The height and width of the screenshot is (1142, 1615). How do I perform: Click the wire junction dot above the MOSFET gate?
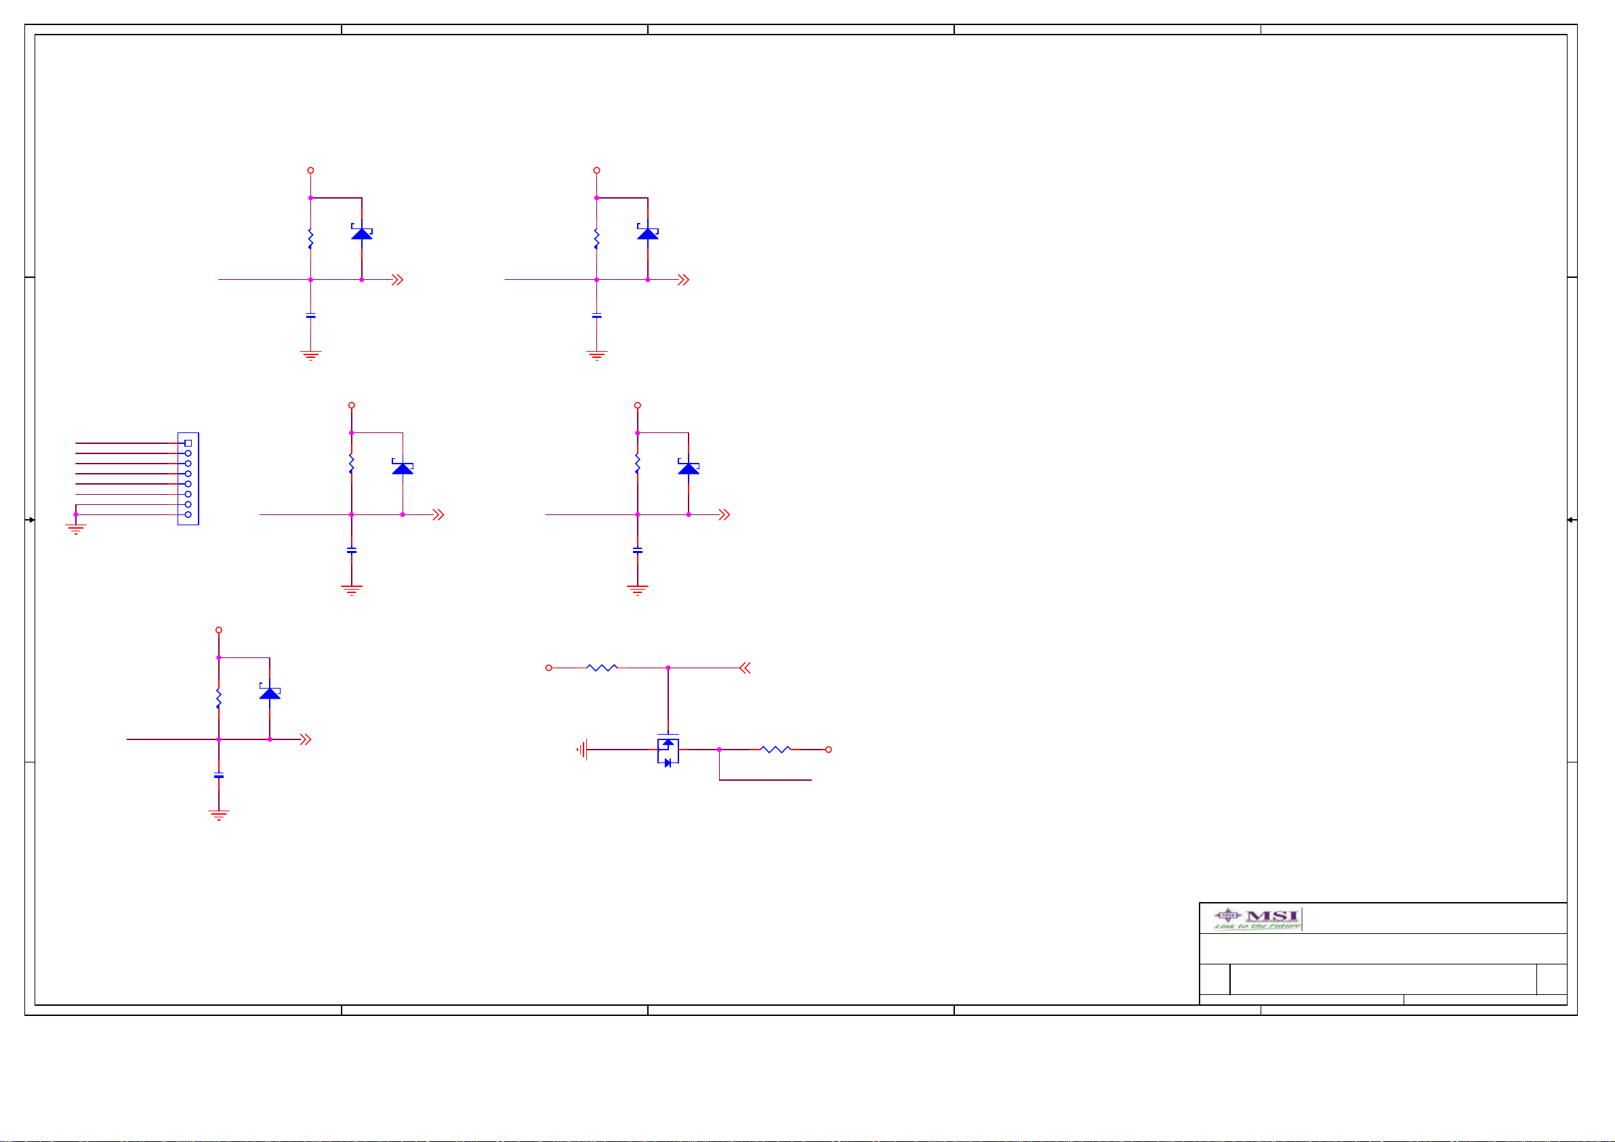coord(668,668)
